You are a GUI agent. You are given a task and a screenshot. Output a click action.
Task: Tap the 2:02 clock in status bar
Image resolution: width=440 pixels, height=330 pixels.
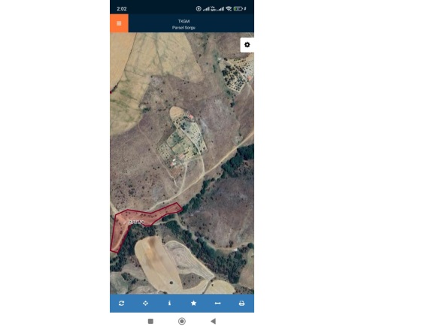(122, 9)
